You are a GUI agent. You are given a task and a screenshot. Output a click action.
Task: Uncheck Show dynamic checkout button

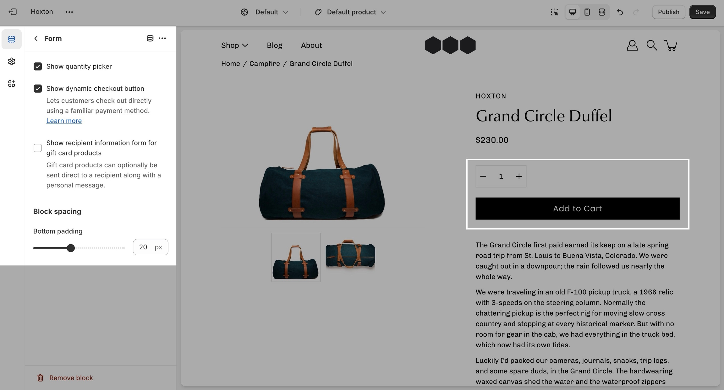pos(38,89)
